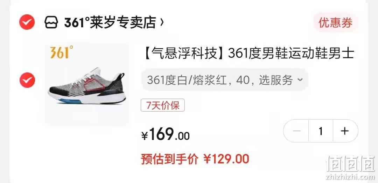This screenshot has width=378, height=183.
Task: Open the 361°莱岁专卖店 store page
Action: click(x=110, y=22)
